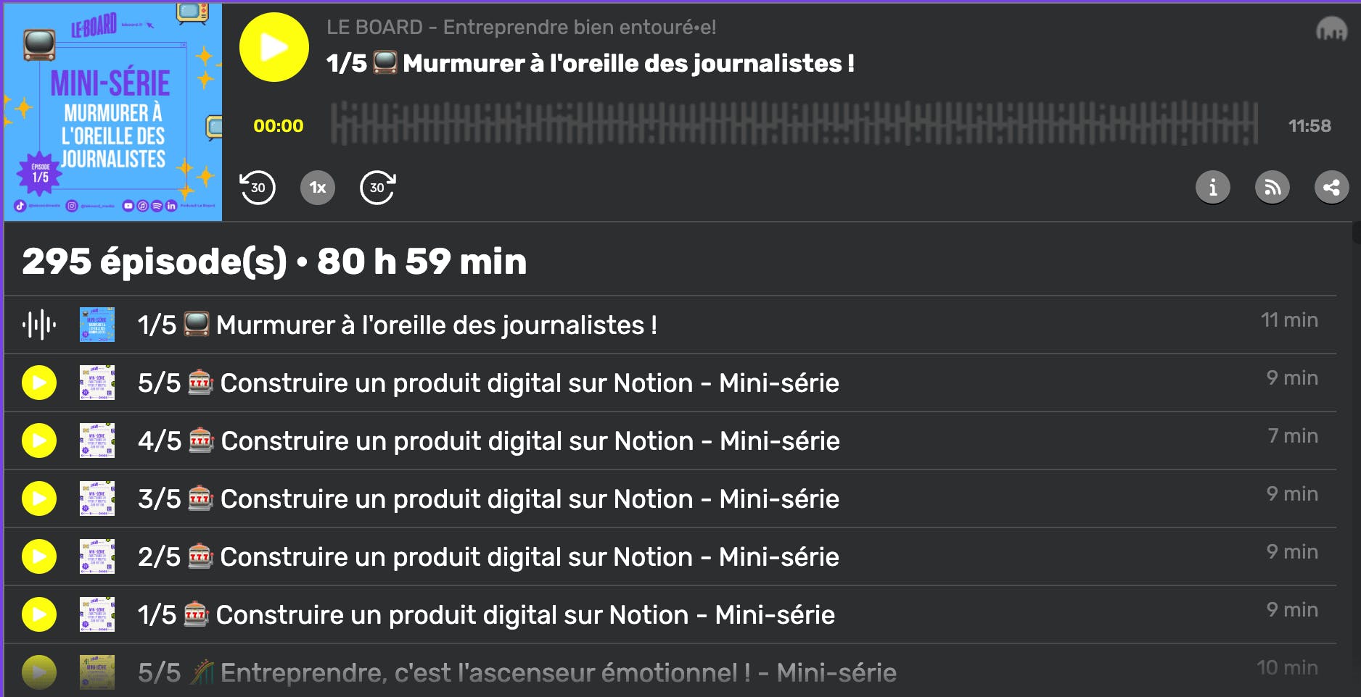Play episode 2/5 Construire un produit digital
Viewport: 1361px width, 697px height.
pos(38,556)
